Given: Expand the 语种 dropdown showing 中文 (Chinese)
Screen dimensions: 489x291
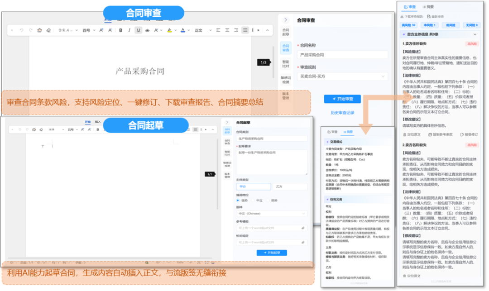Looking at the screenshot, I should [x=272, y=213].
